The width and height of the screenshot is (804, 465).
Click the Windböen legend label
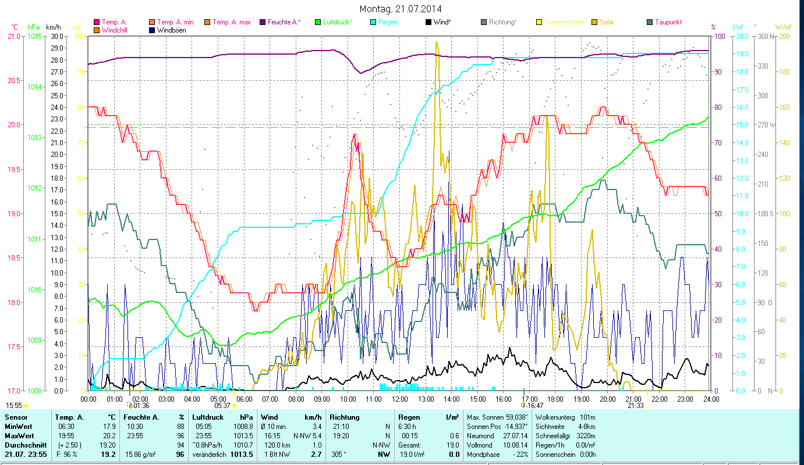click(172, 30)
